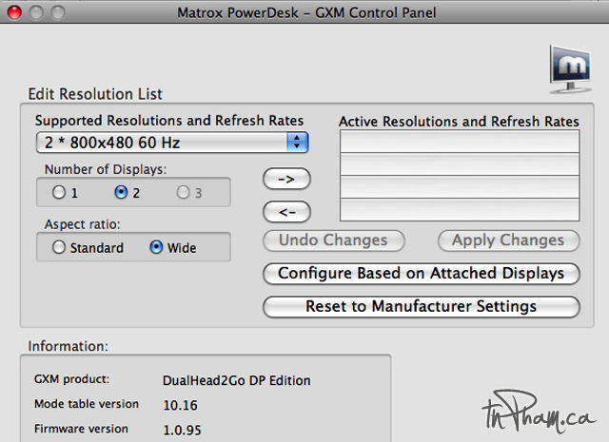609x442 pixels.
Task: Select 1 display radio button
Action: (x=59, y=192)
